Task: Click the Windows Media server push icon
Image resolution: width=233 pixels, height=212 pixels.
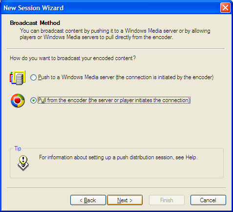Action: pyautogui.click(x=18, y=78)
